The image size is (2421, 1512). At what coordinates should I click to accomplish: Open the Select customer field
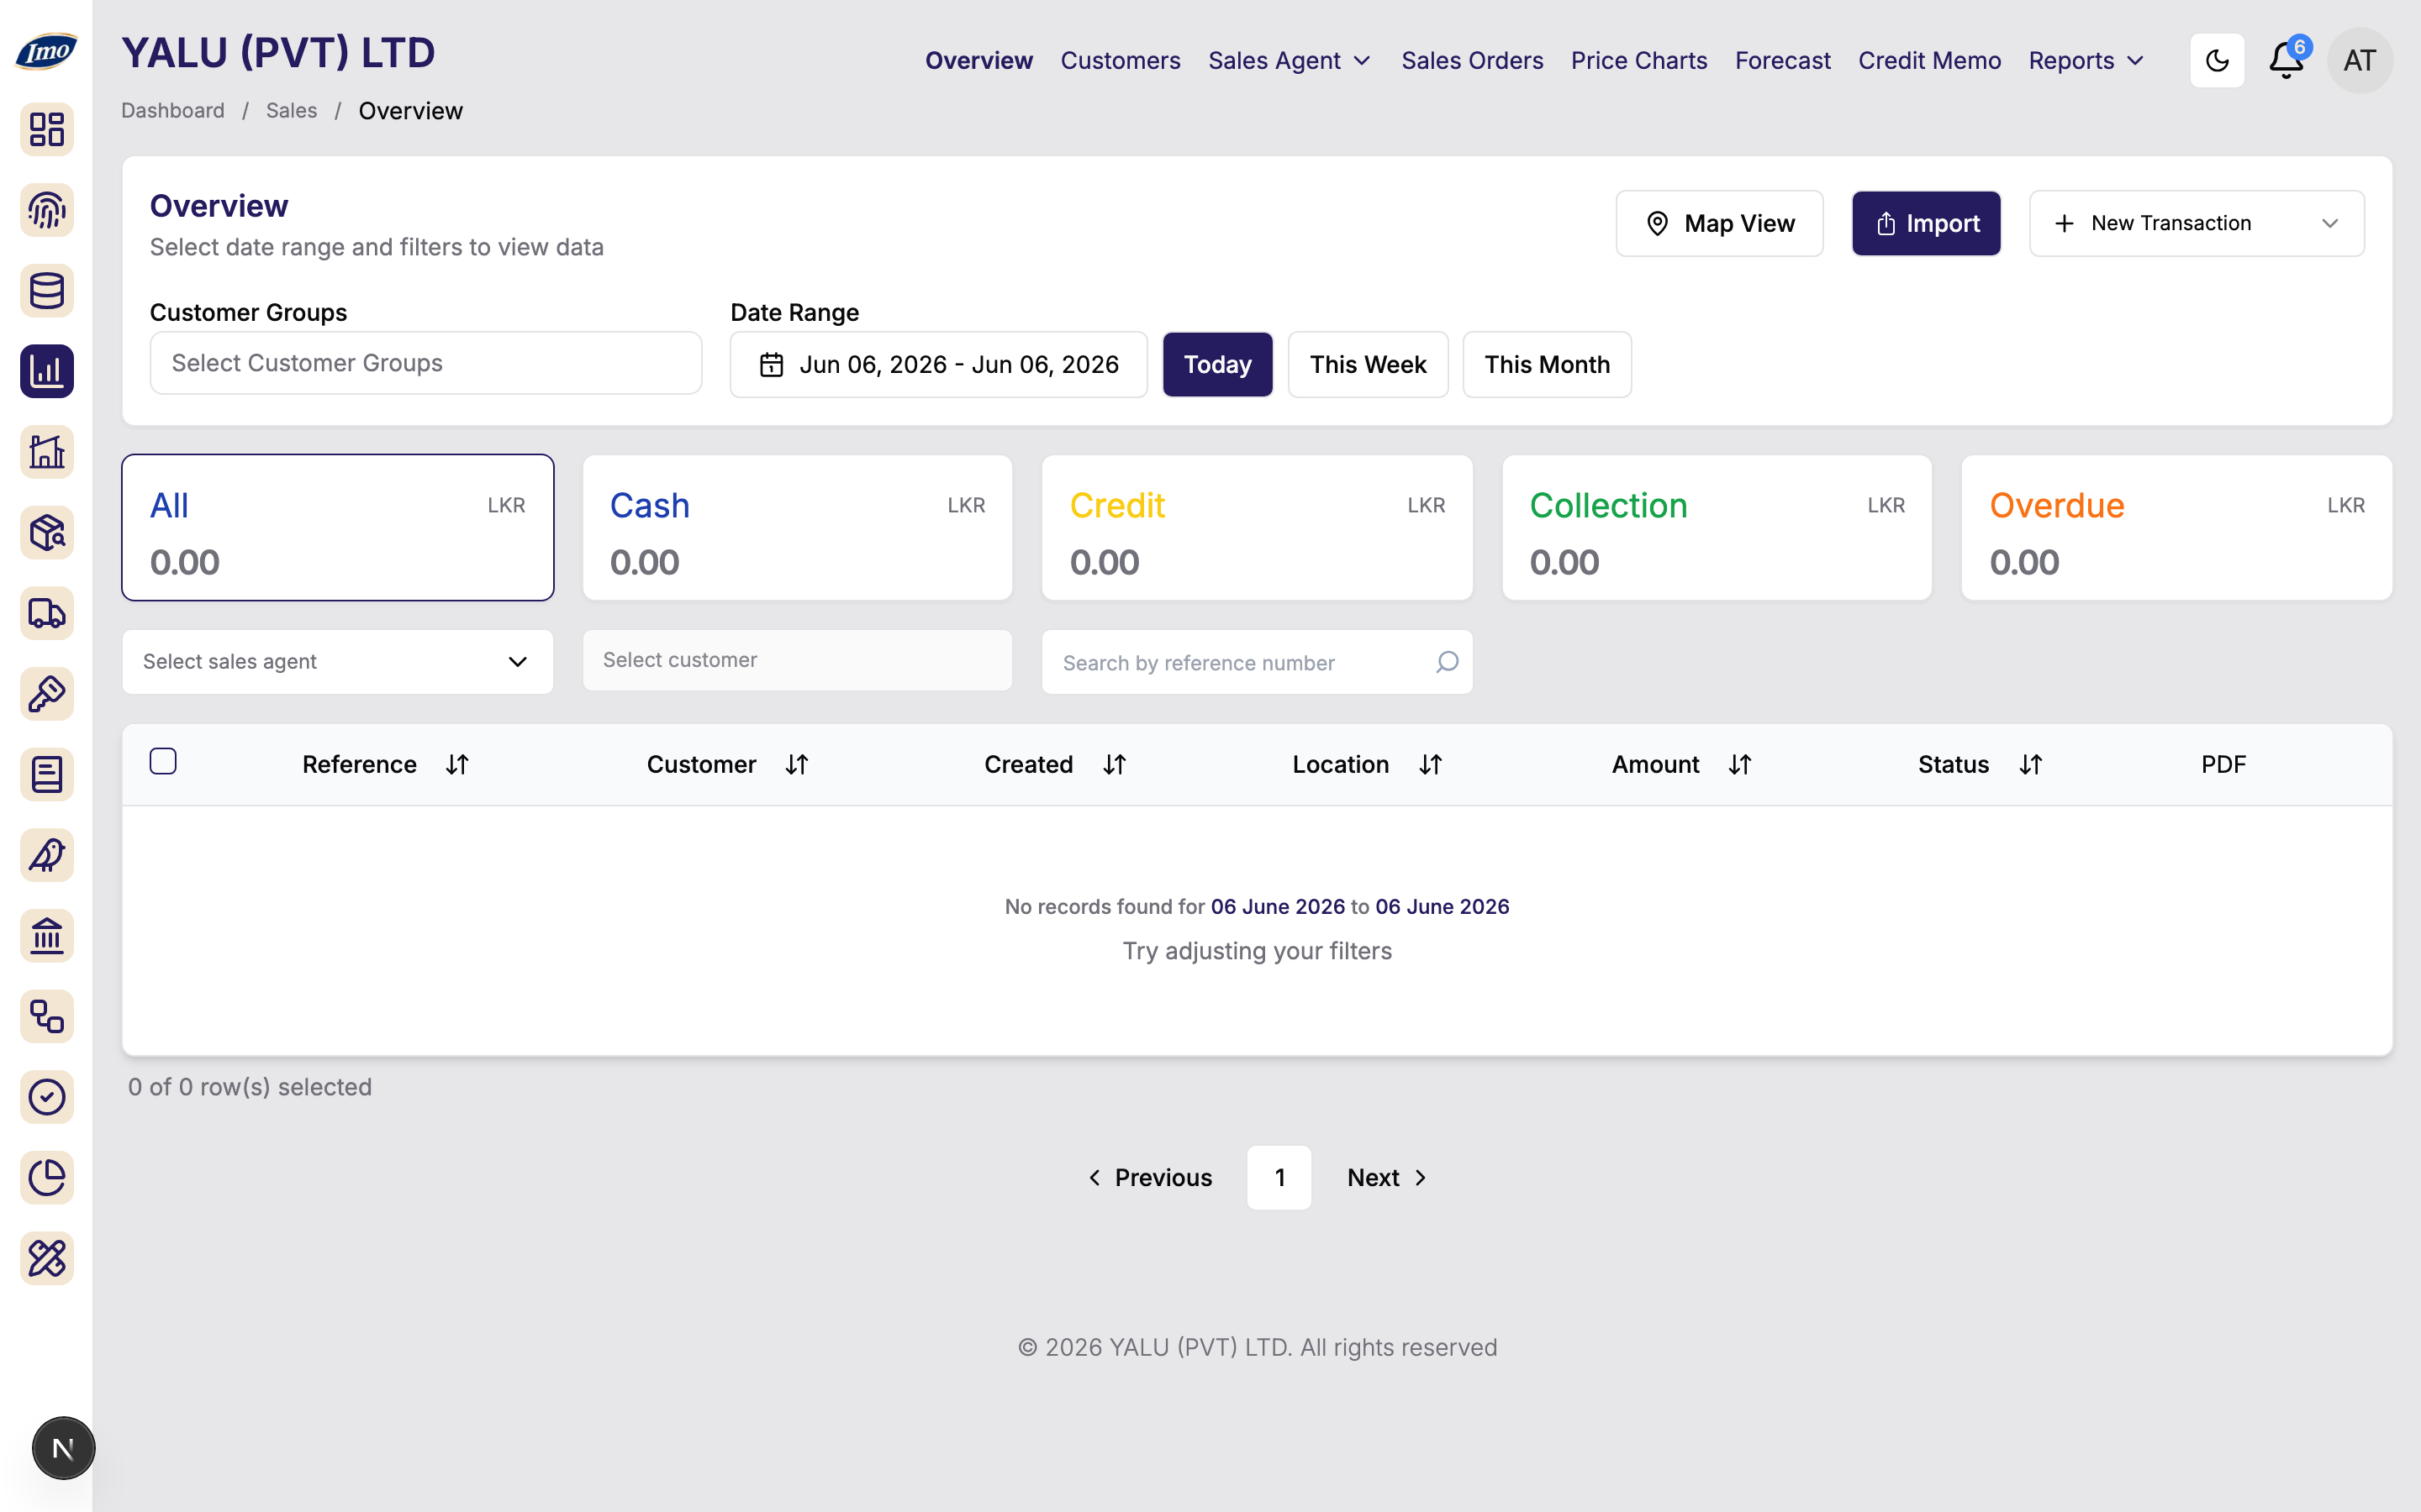797,660
